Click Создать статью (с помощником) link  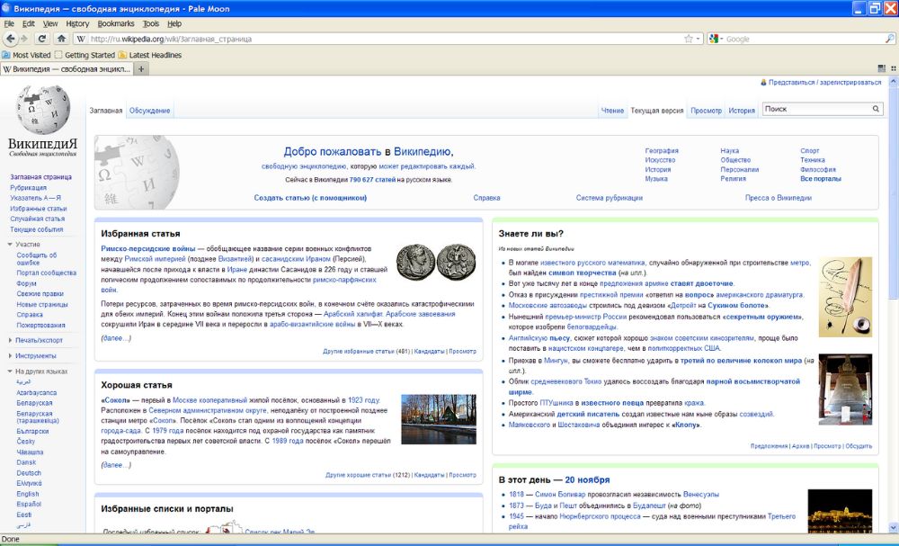[x=310, y=198]
